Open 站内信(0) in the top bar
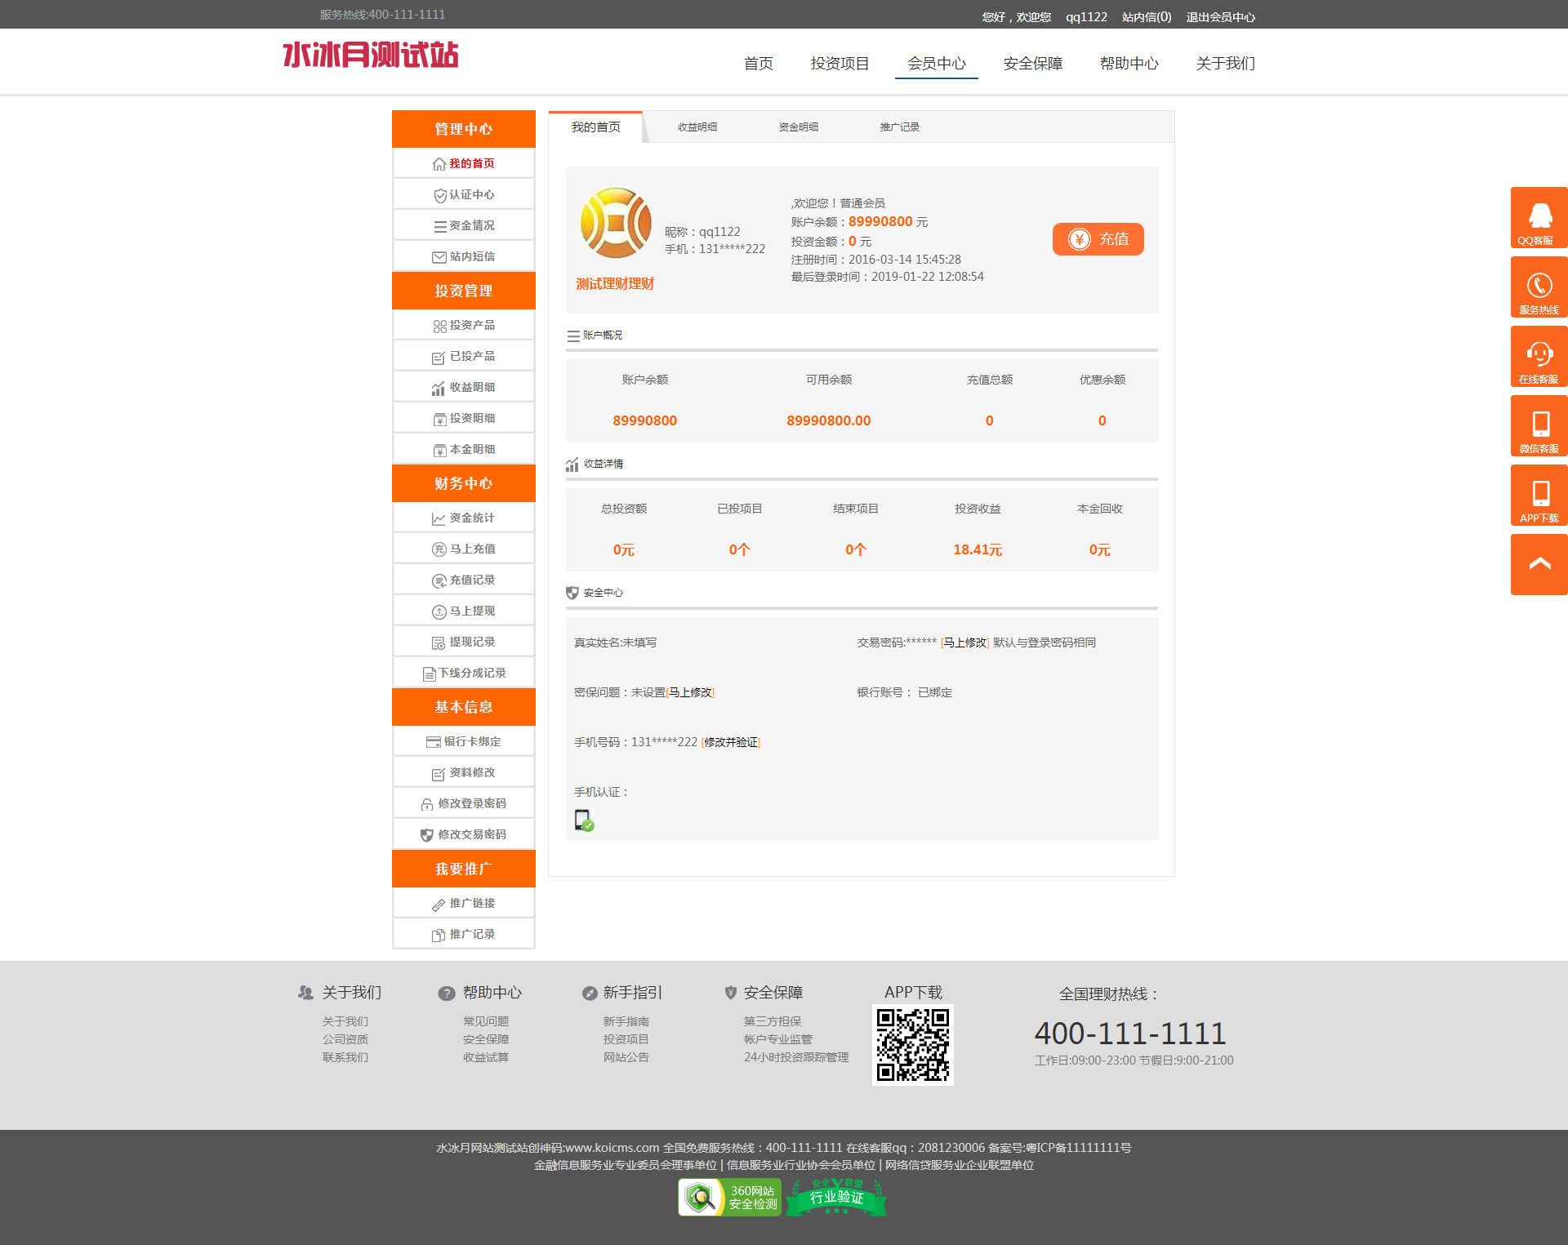 coord(1147,17)
